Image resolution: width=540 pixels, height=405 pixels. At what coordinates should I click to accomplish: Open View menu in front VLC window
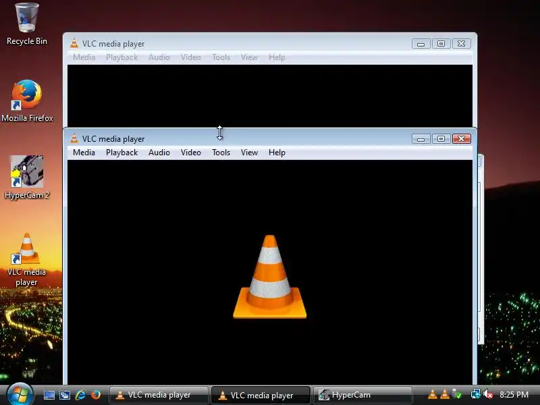click(x=249, y=153)
